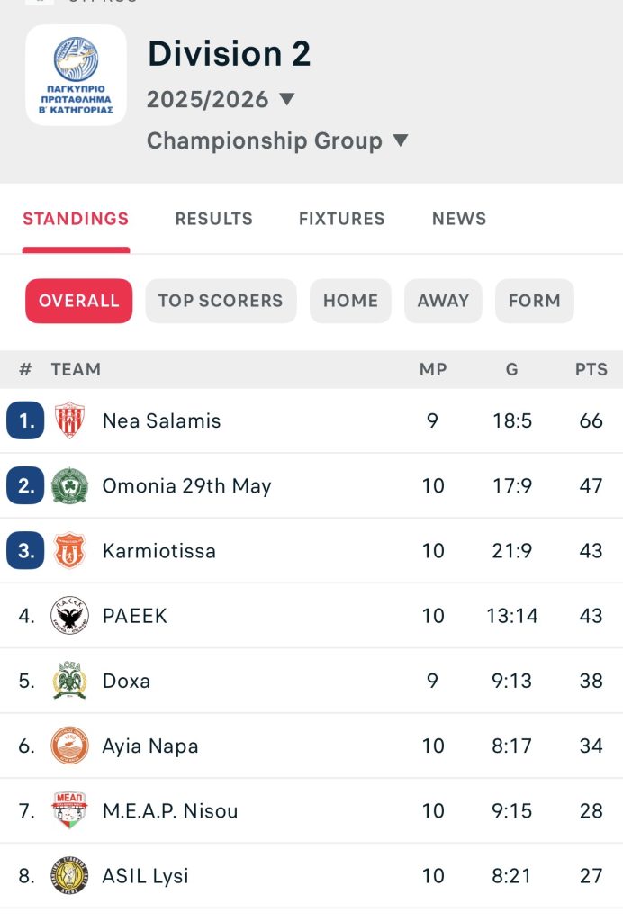Screen dimensions: 623x922
Task: Go to the FIXTURES tab
Action: [341, 219]
